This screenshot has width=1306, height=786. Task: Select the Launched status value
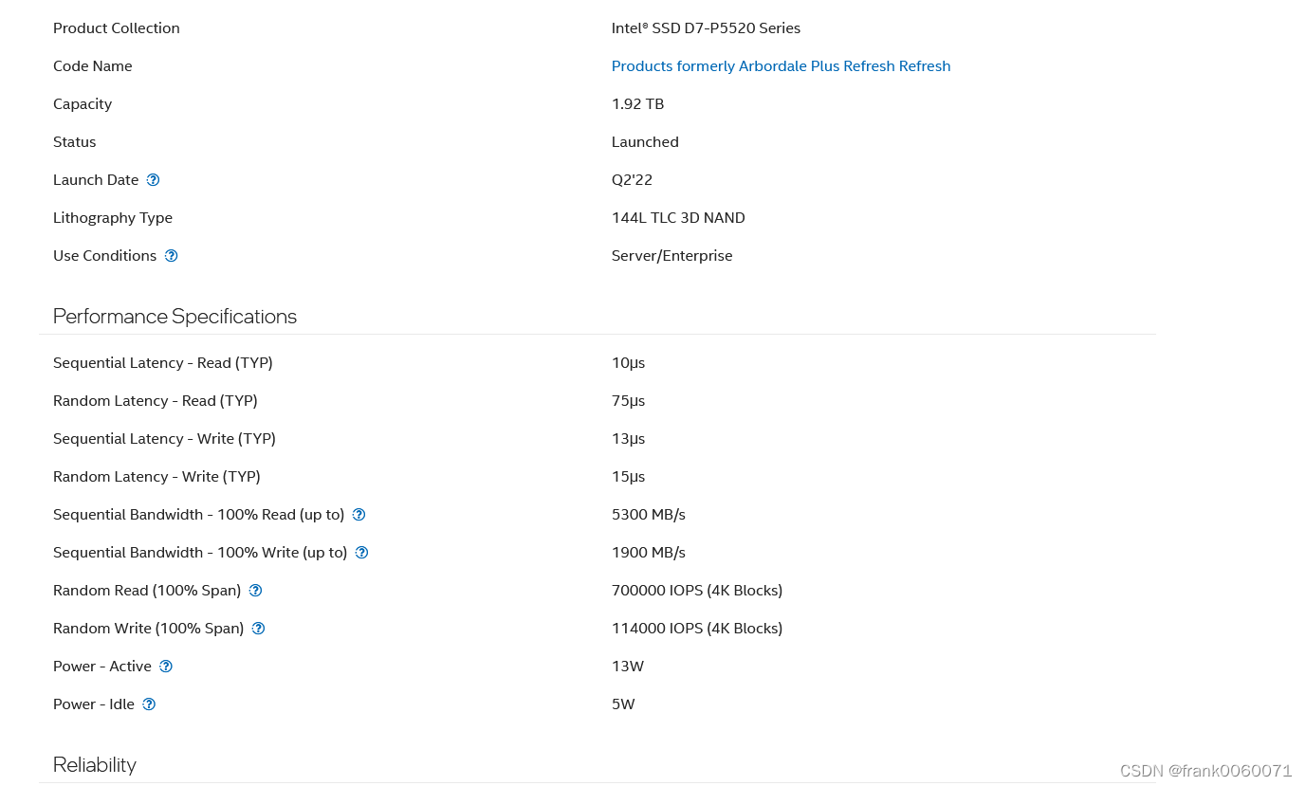[645, 142]
